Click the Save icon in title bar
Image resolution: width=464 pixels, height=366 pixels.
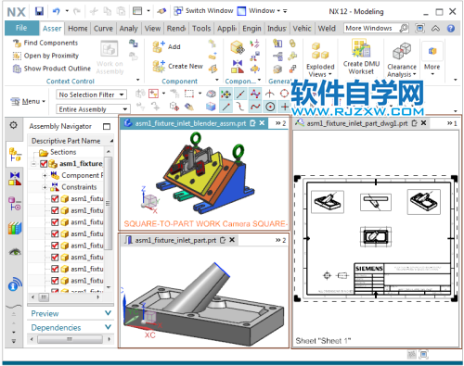[39, 11]
